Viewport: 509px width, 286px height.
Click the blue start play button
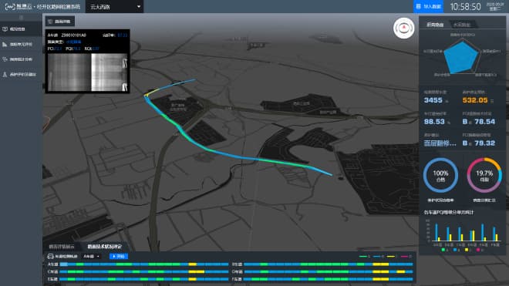[119, 257]
